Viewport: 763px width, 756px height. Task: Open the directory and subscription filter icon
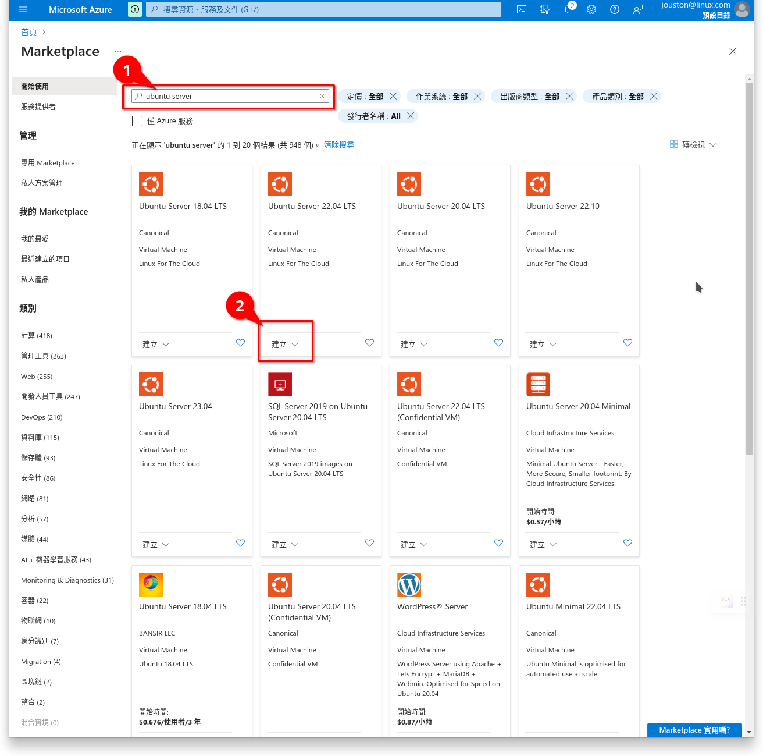(x=545, y=9)
